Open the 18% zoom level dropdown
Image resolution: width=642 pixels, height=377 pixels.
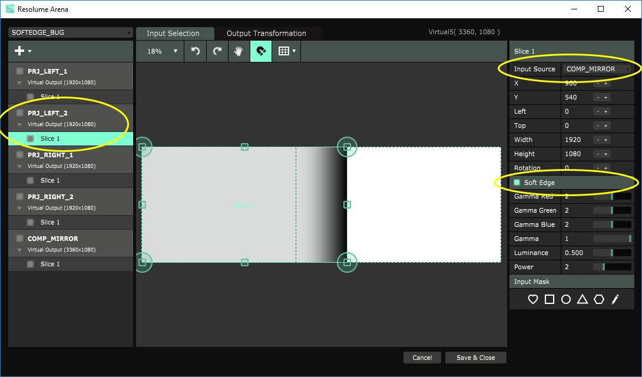[x=161, y=51]
